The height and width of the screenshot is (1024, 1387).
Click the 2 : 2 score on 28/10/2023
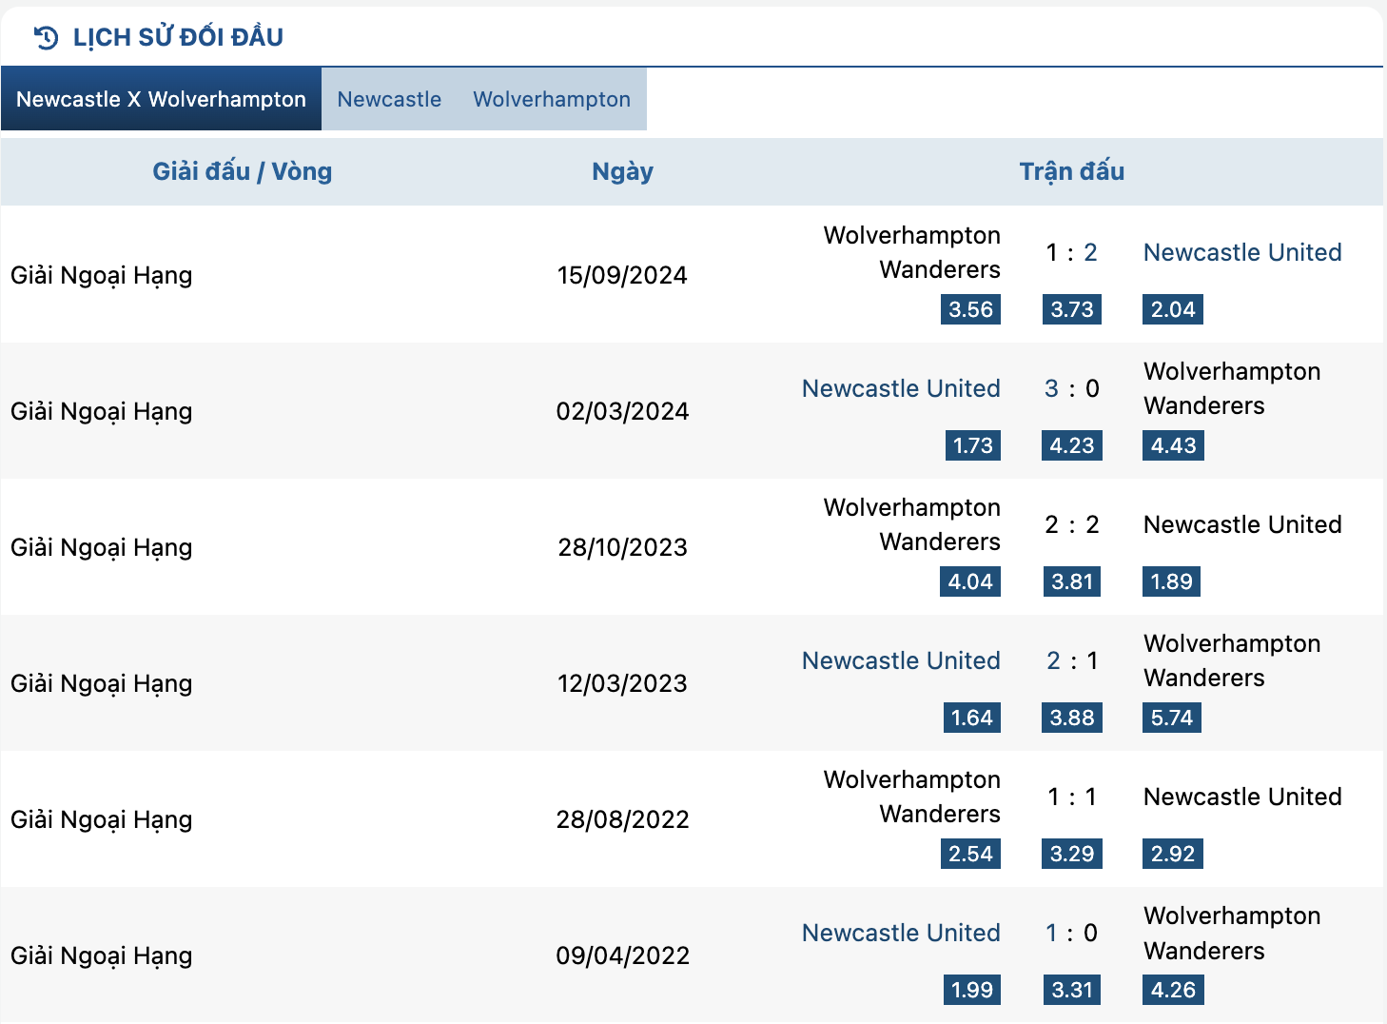1072,524
